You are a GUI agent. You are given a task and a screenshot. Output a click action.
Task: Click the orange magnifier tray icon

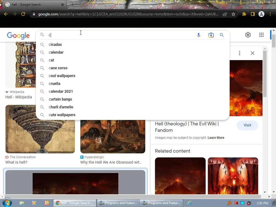[229, 203]
